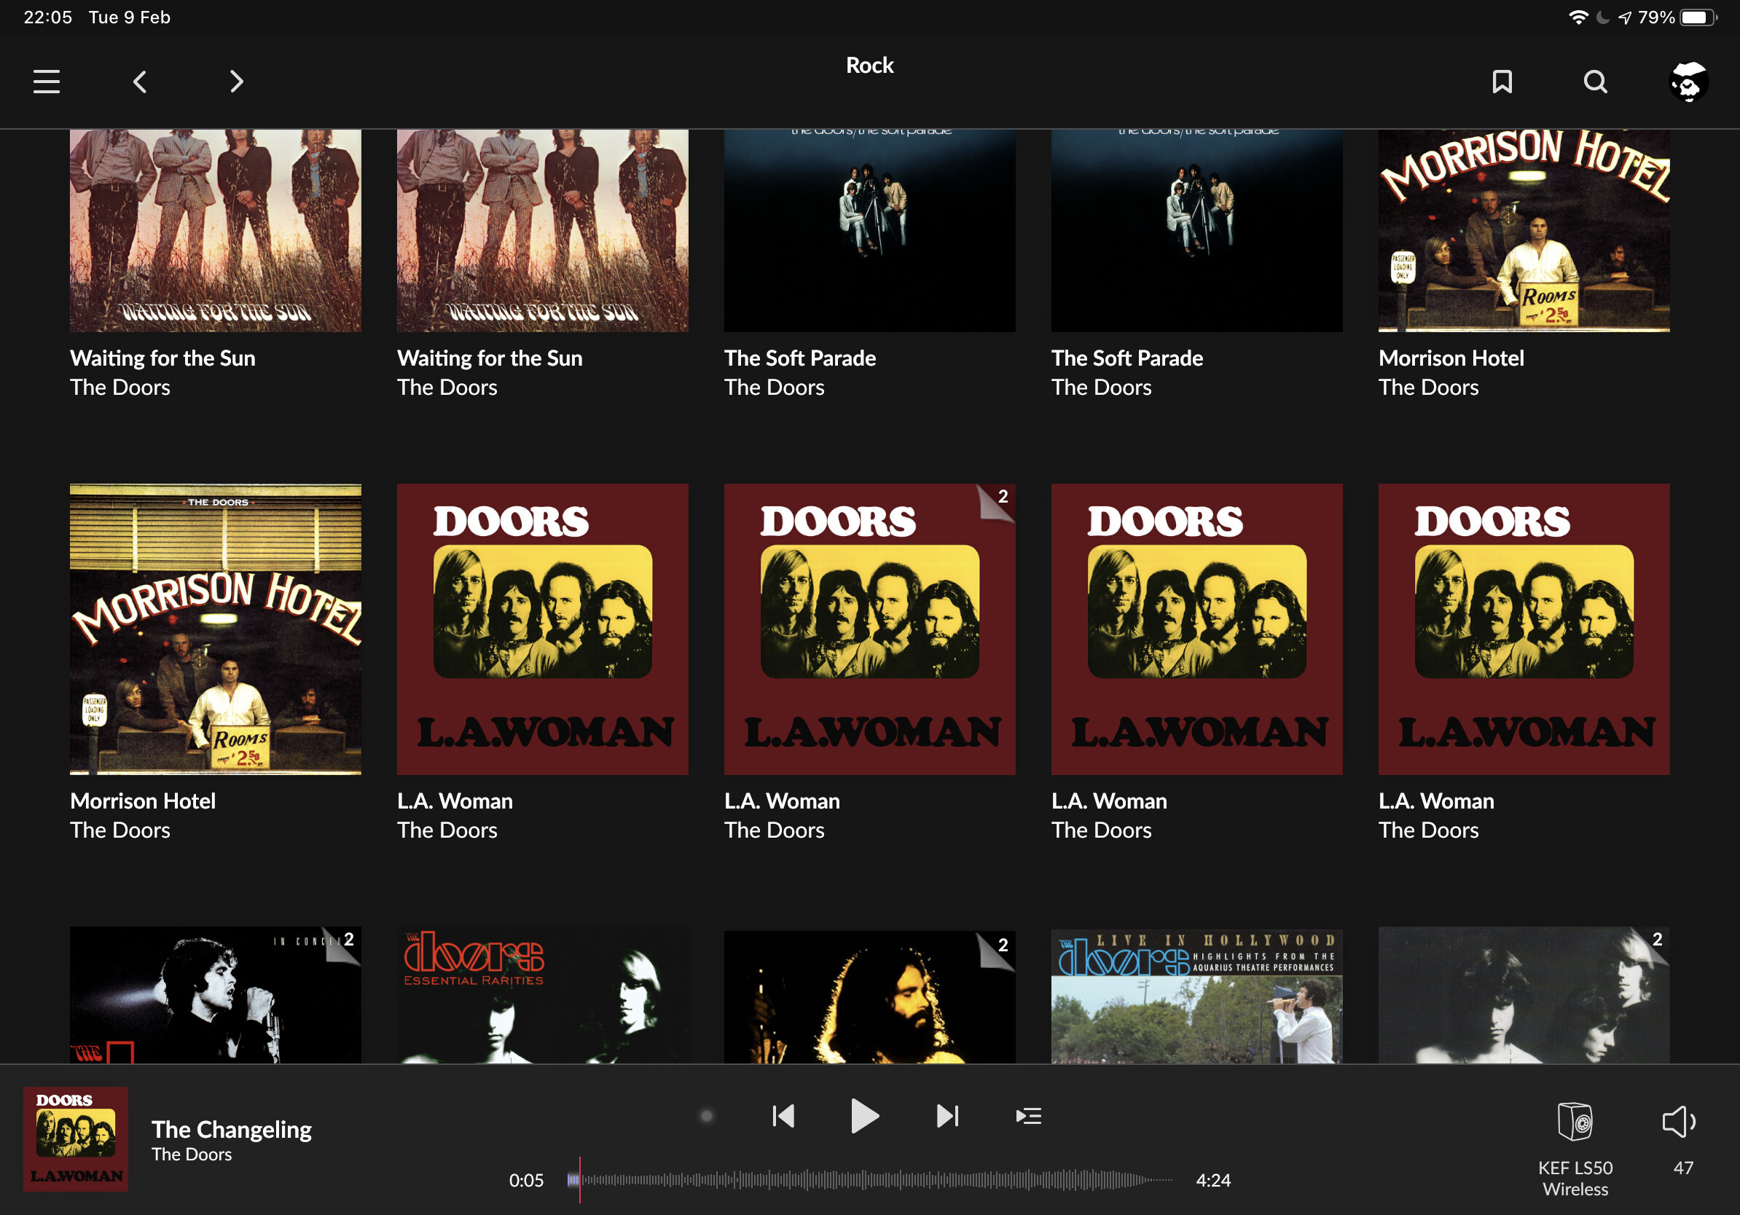Open the Morrison Hotel cover in second row

point(215,629)
